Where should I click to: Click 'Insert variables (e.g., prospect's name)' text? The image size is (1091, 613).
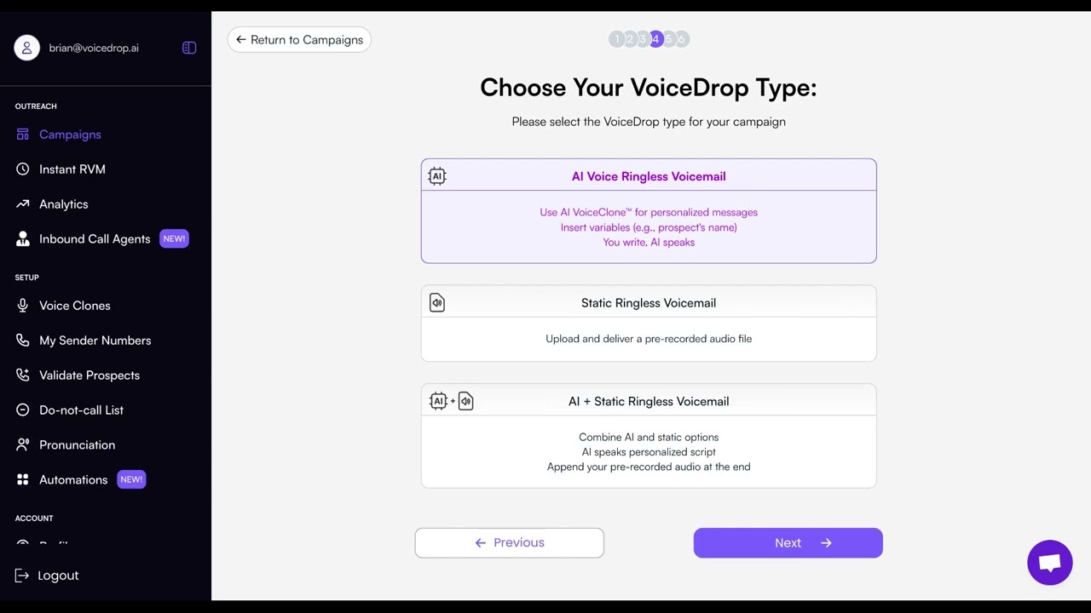tap(649, 227)
